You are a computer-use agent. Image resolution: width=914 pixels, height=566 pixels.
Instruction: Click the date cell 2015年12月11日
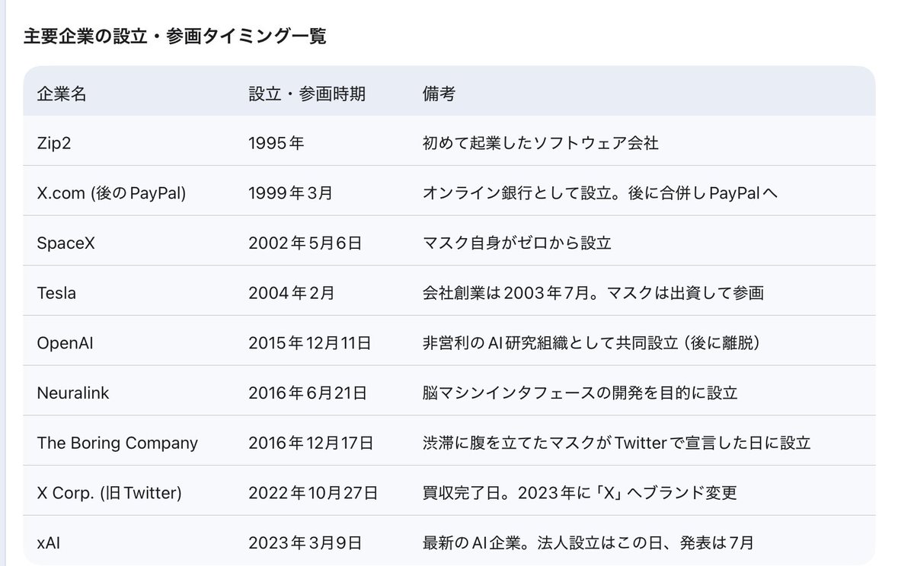[x=310, y=343]
